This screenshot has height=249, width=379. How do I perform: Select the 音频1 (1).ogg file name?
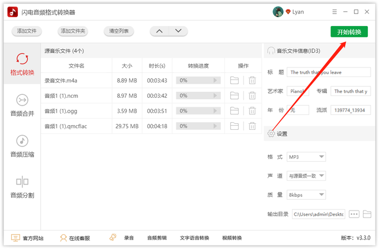tap(60, 111)
